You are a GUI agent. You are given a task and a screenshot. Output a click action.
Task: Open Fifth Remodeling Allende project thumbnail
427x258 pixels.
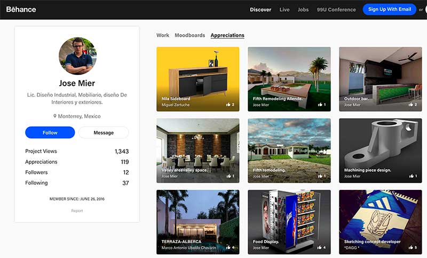coord(289,79)
